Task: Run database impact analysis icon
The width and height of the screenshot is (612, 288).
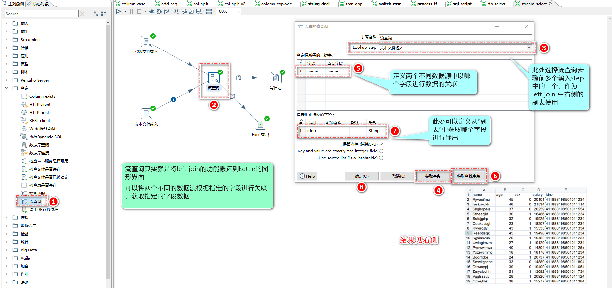Action: tap(184, 11)
